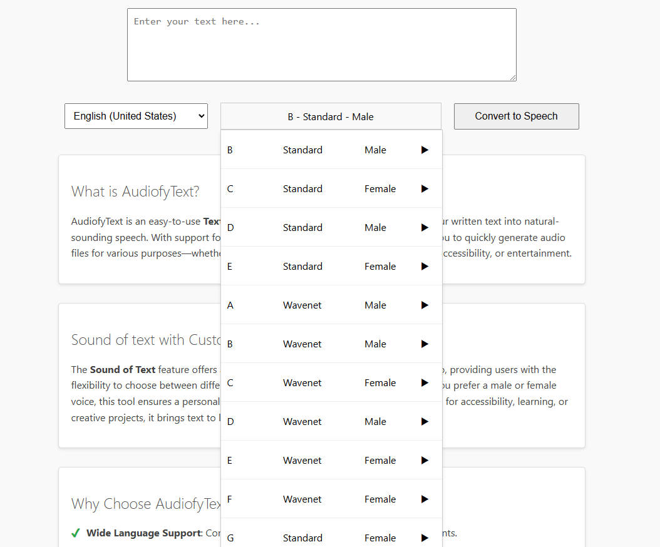The image size is (660, 547).
Task: Choose voice C Standard Female option
Action: (331, 188)
